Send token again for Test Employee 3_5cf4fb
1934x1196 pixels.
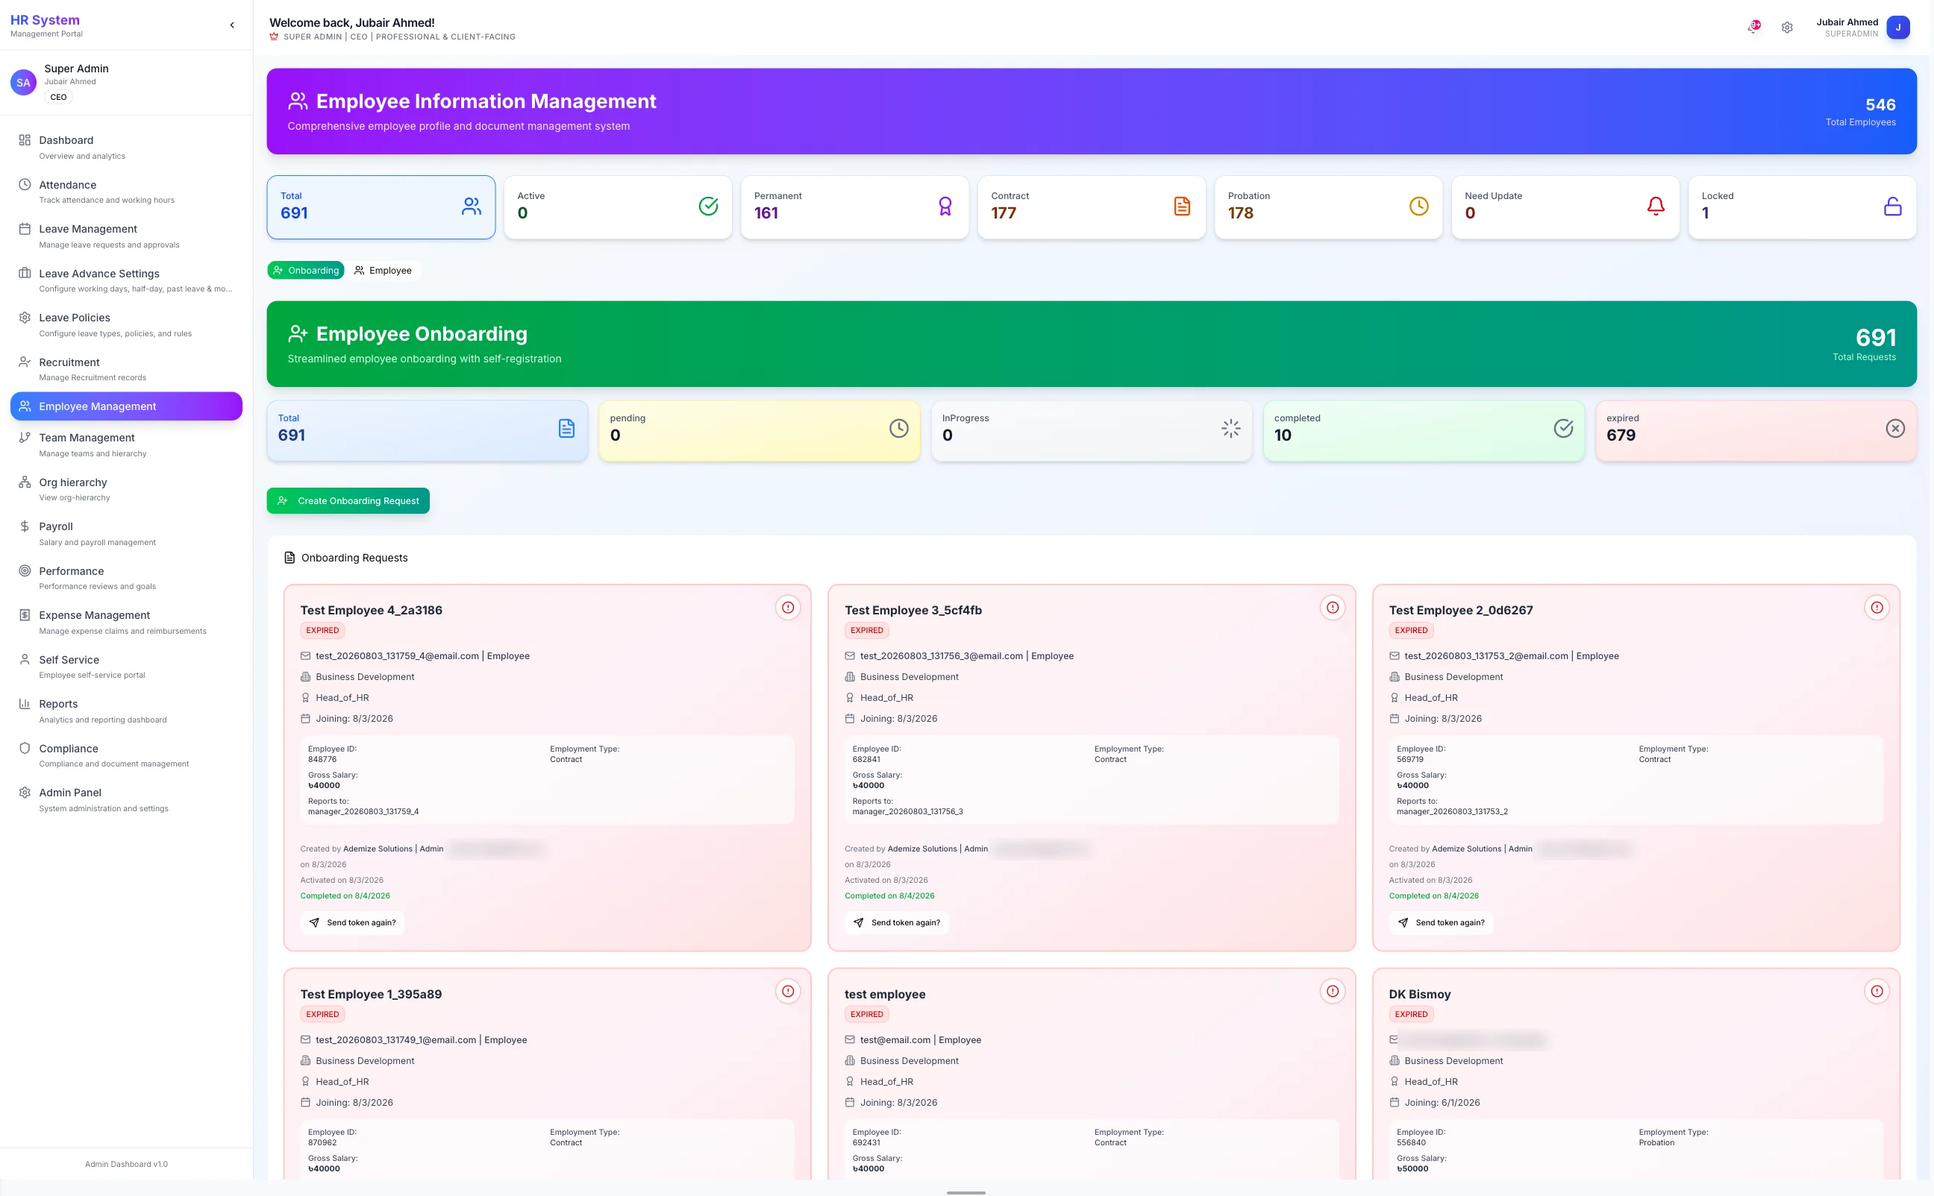pos(897,922)
